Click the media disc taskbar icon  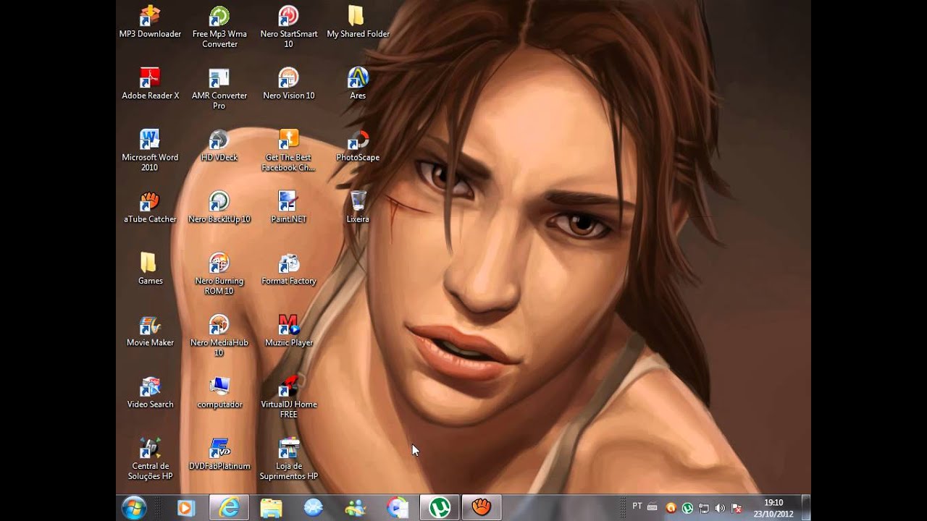tap(398, 508)
